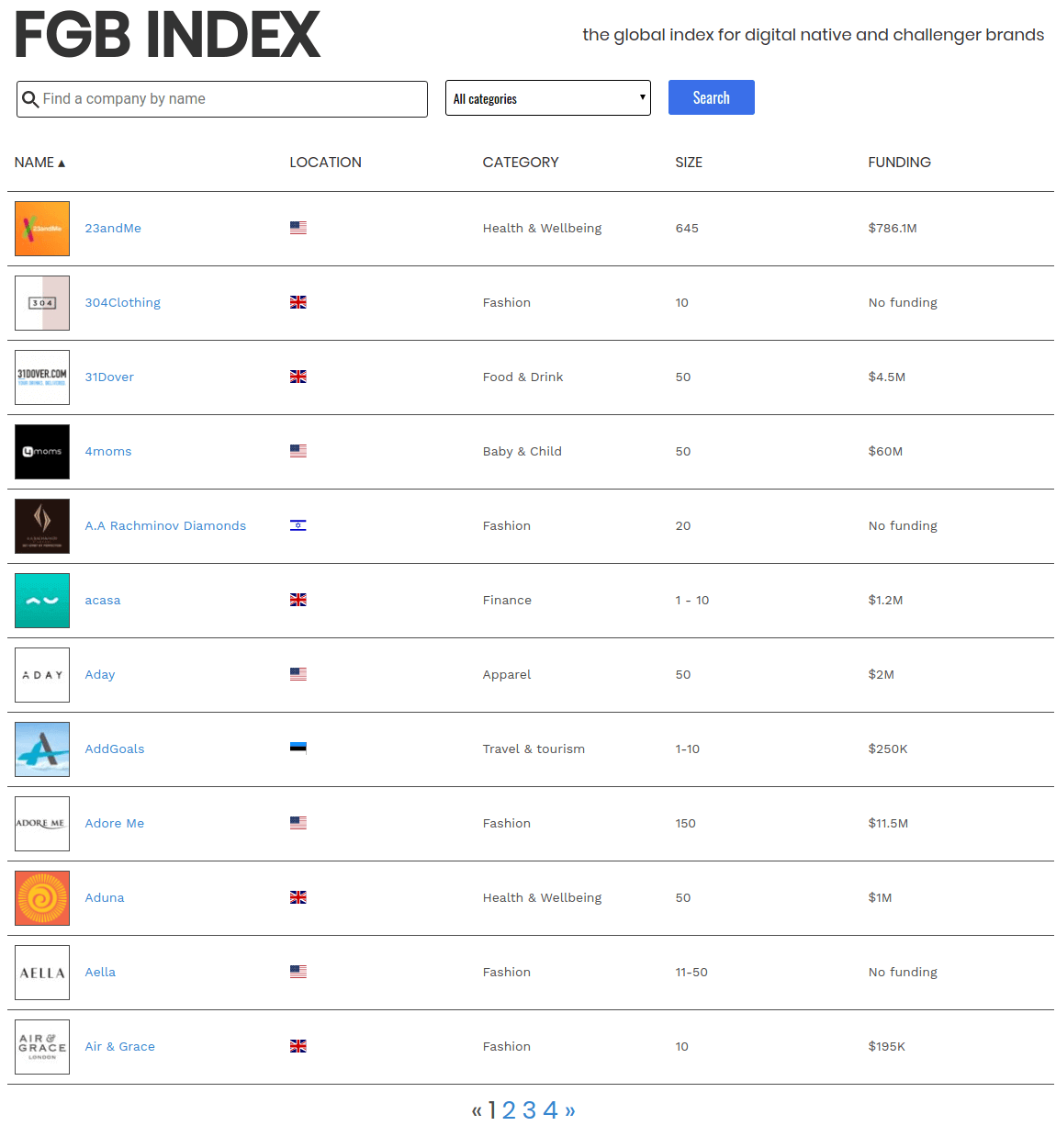
Task: Click the CATEGORY column header
Action: [x=521, y=163]
